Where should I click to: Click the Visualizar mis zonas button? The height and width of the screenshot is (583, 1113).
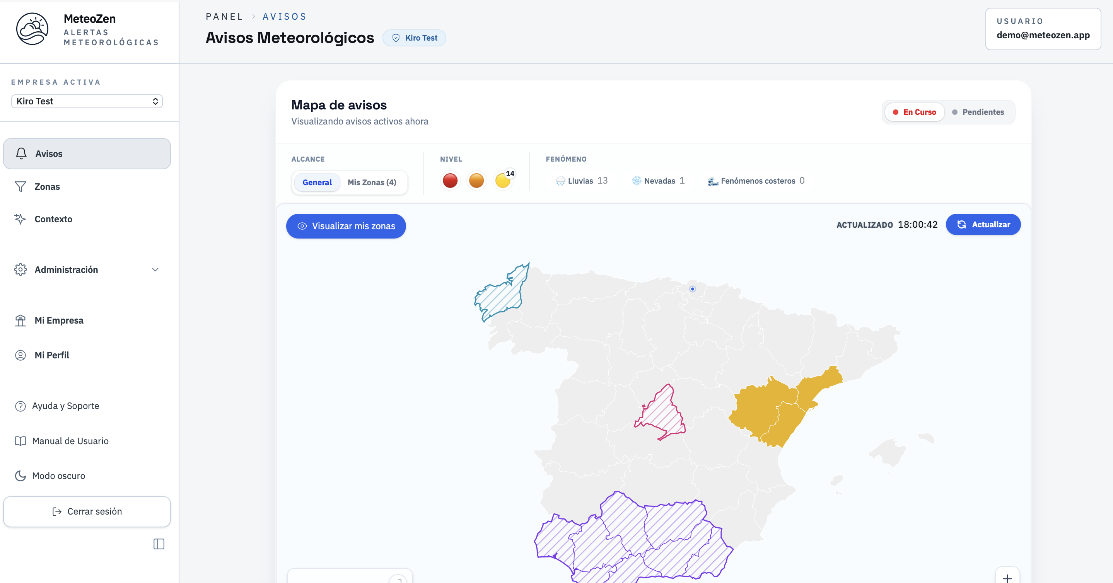346,226
